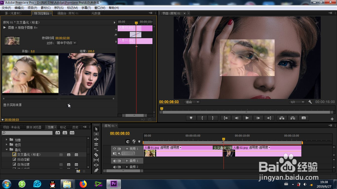The width and height of the screenshot is (337, 189).
Task: Play the A to B transition preview
Action: point(4,28)
